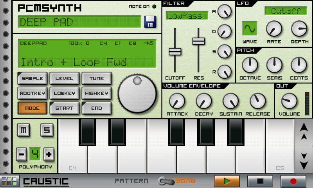Click the filter envelope S knob
The height and width of the screenshot is (188, 313).
[224, 51]
